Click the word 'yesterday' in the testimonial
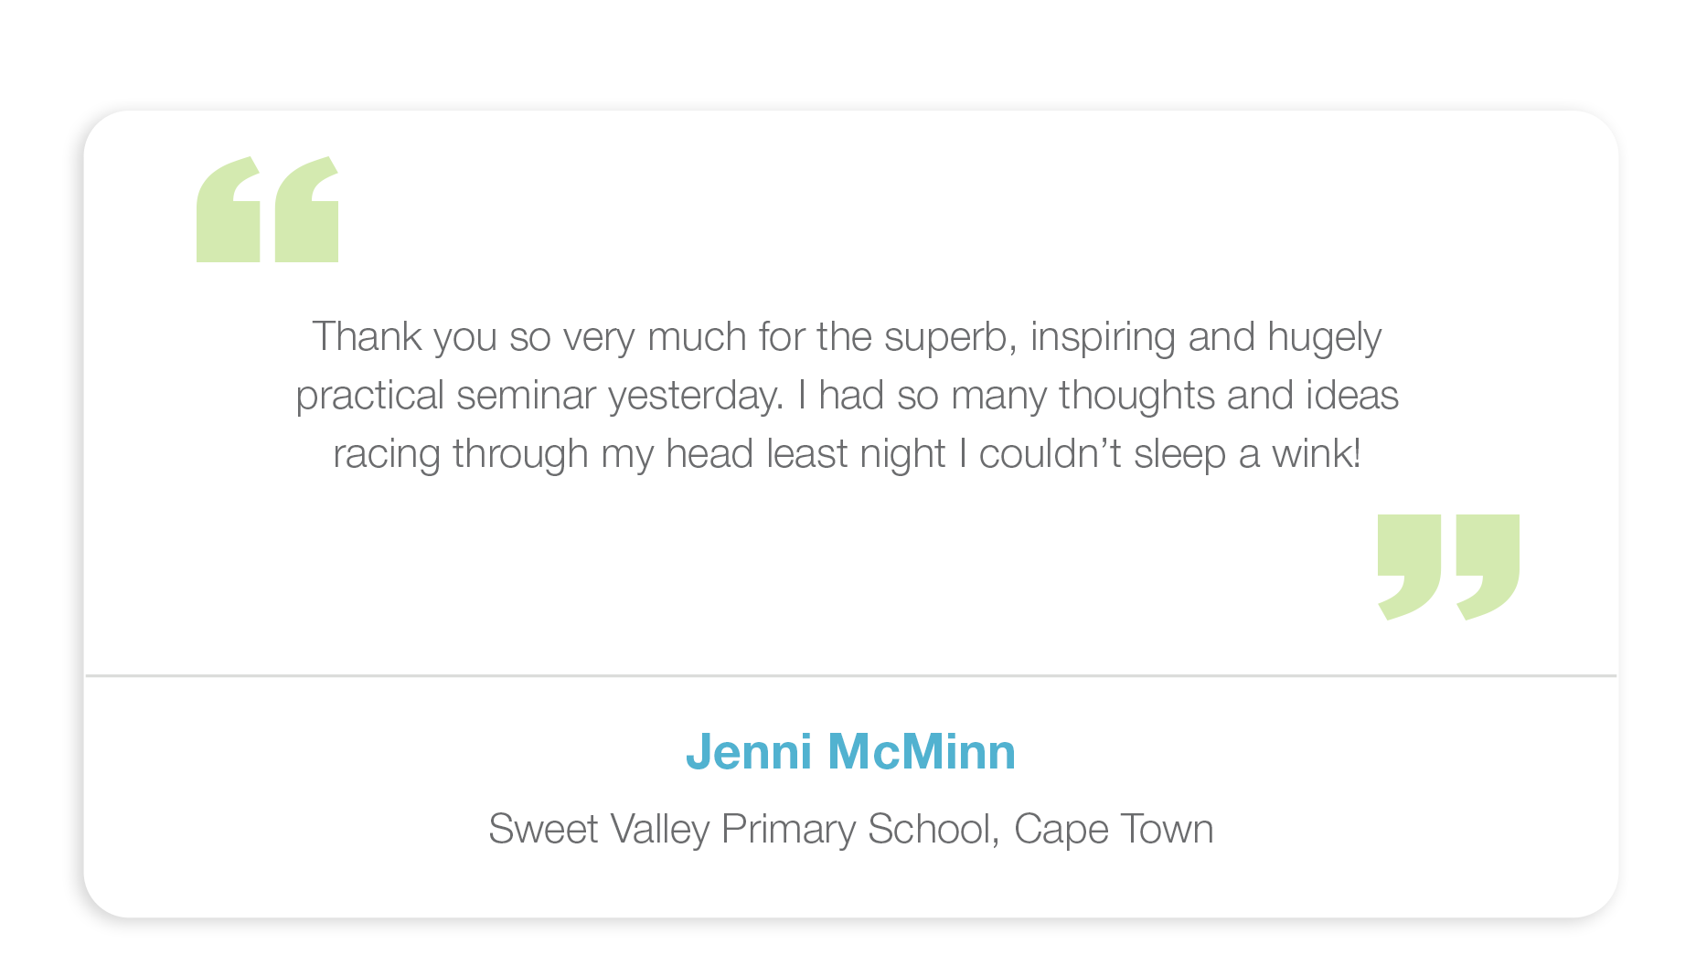 [x=694, y=396]
